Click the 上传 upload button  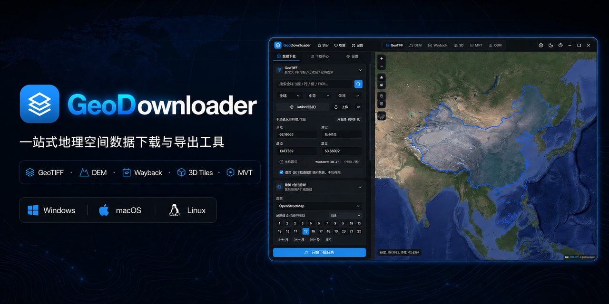(x=341, y=107)
